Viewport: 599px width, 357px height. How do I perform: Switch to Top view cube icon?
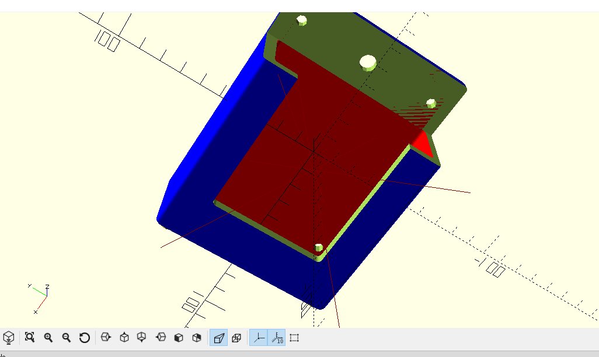pyautogui.click(x=124, y=338)
